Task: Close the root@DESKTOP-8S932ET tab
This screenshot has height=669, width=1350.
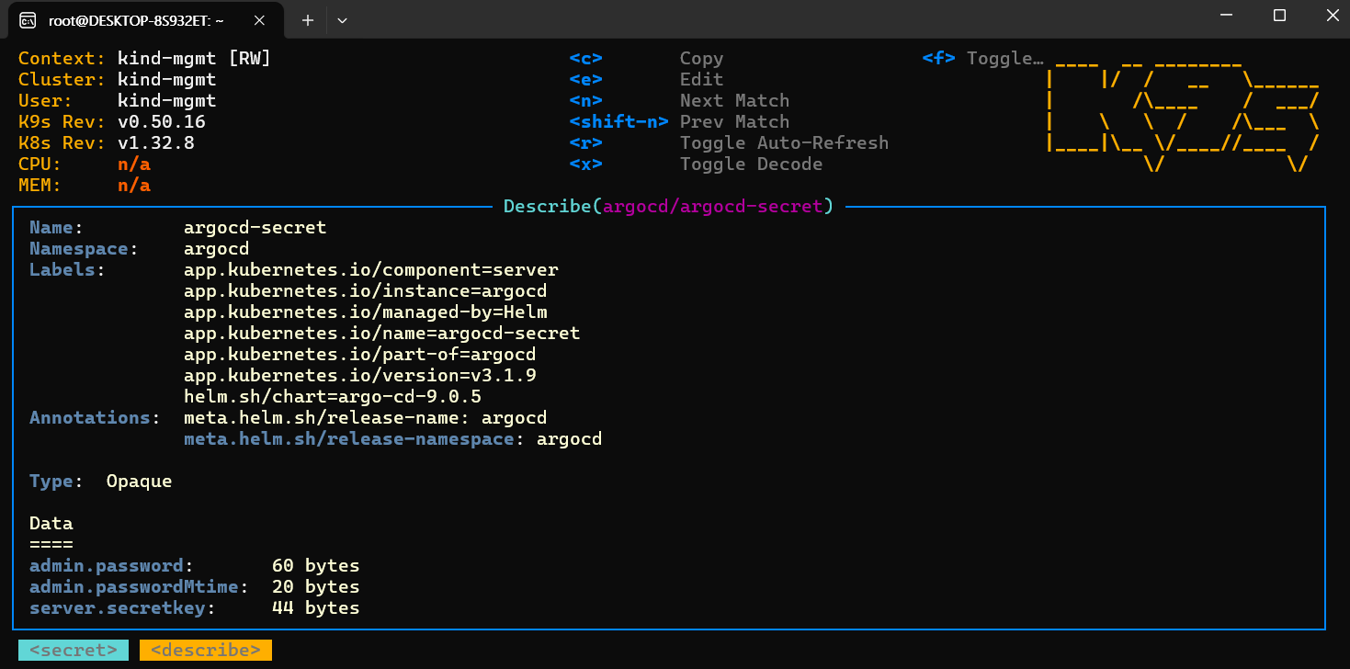Action: pos(262,19)
